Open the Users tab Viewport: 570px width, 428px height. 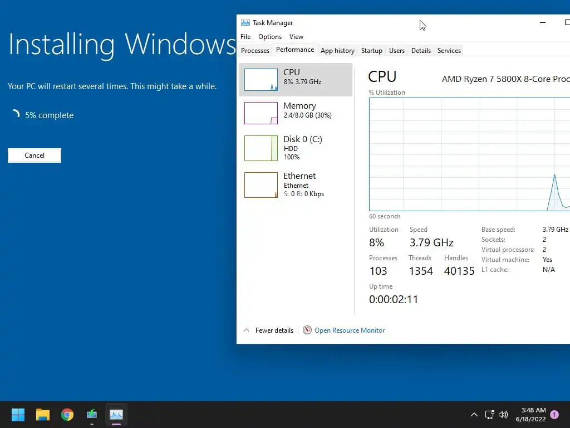point(396,51)
